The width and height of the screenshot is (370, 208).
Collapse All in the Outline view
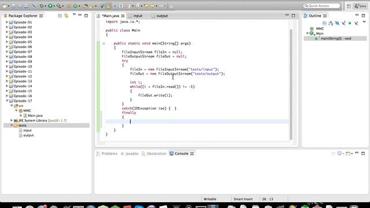(x=325, y=23)
